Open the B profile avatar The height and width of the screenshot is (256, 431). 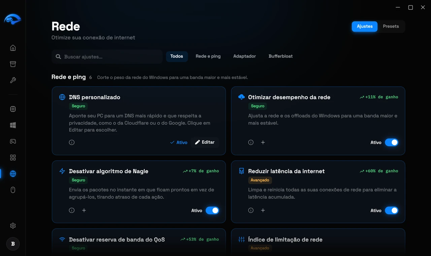[13, 244]
